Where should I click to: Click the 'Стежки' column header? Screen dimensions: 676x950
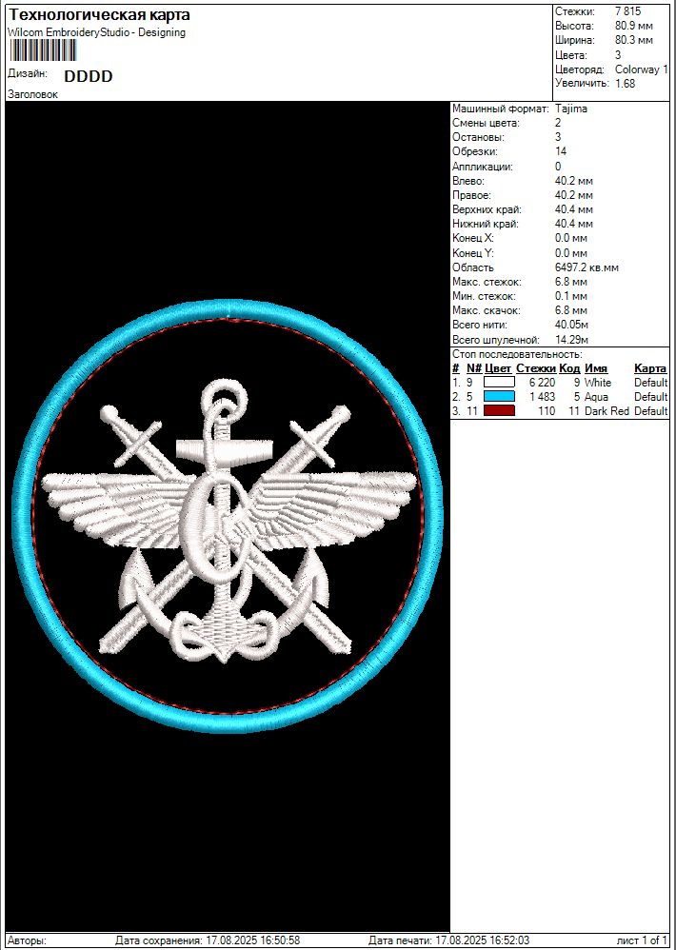536,368
